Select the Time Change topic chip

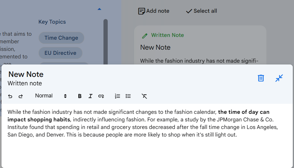61,38
